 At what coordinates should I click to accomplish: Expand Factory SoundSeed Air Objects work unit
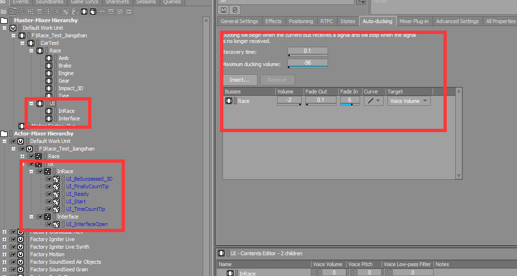point(4,262)
